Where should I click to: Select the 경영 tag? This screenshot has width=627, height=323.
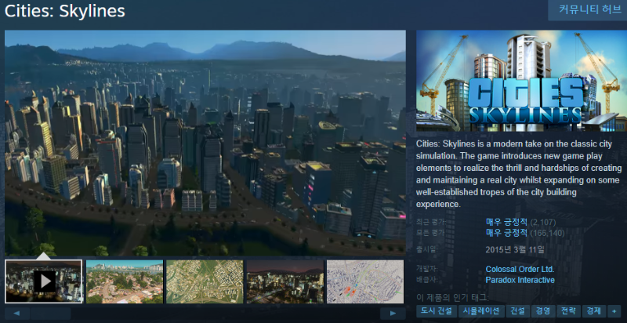pyautogui.click(x=543, y=311)
